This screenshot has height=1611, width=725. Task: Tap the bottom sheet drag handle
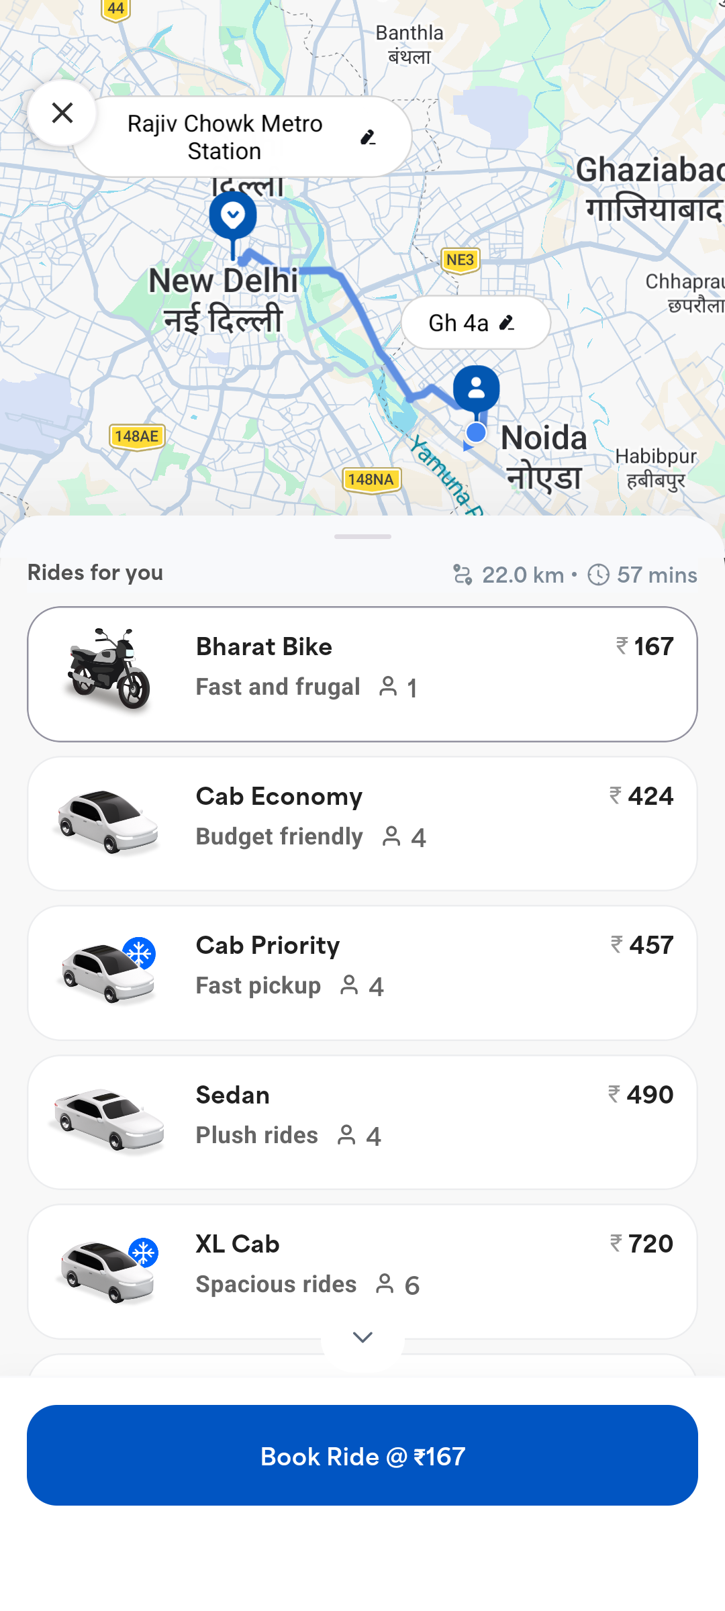(362, 536)
